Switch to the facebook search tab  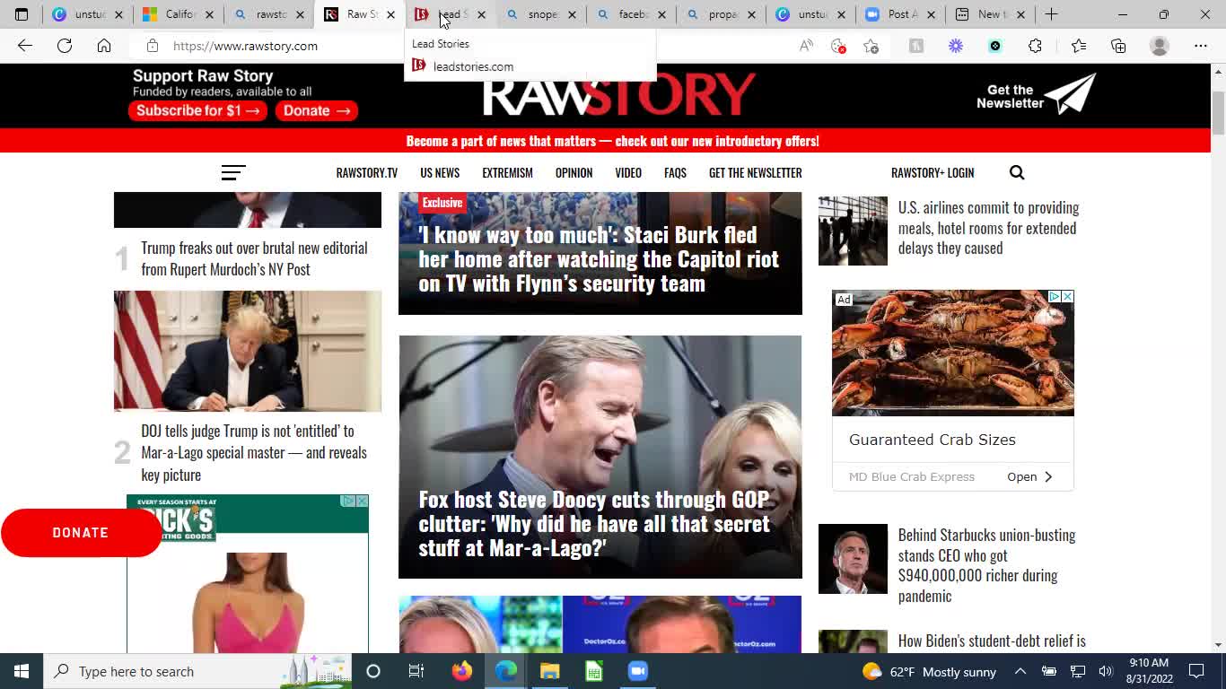point(631,14)
